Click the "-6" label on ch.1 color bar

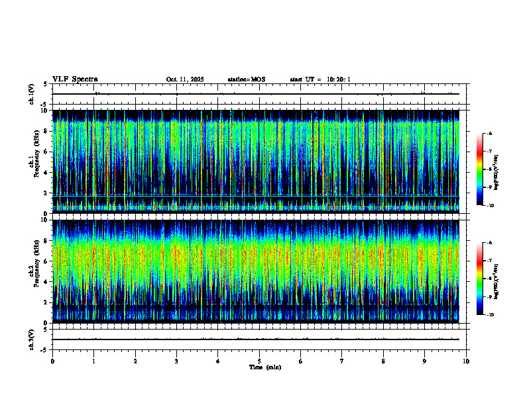click(489, 133)
